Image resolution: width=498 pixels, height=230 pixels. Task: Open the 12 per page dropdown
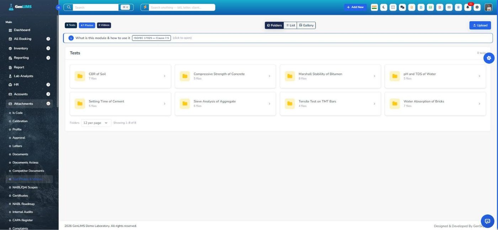coord(96,123)
